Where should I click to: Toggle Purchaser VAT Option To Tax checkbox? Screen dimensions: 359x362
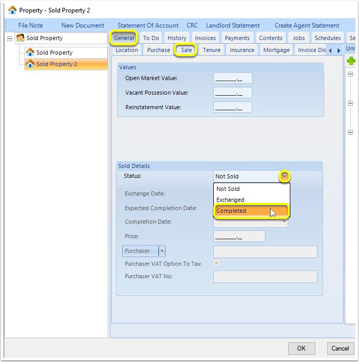(216, 263)
